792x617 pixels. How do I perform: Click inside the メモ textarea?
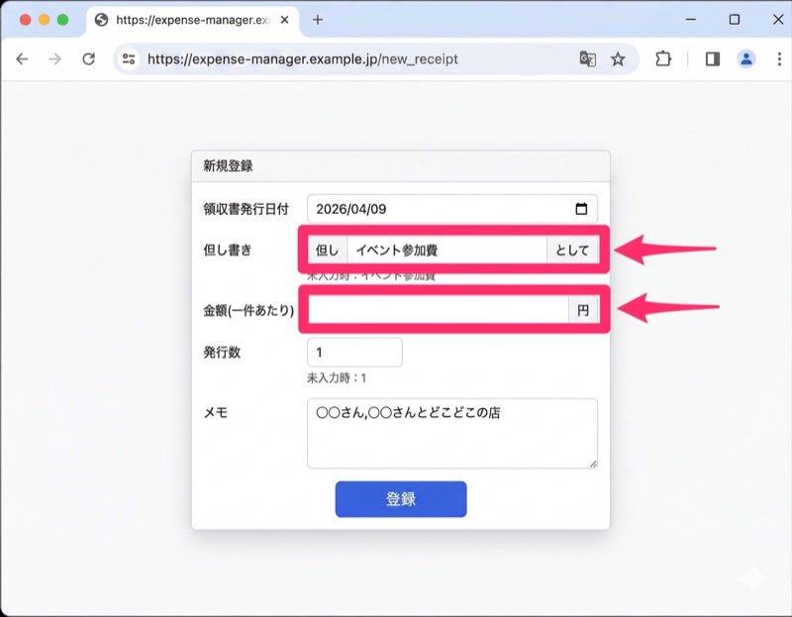coord(450,431)
